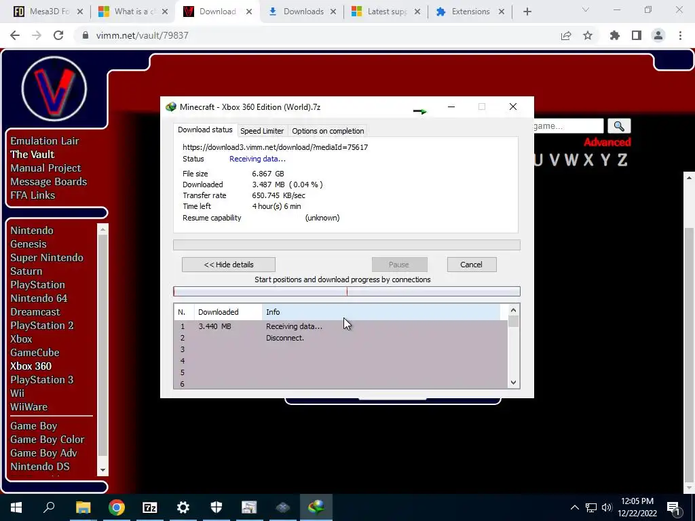
Task: Open 7-Zip from taskbar
Action: click(150, 507)
